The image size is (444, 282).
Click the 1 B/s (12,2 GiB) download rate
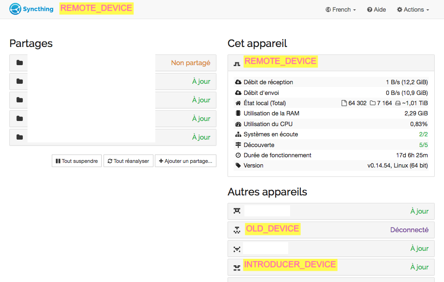click(x=407, y=82)
